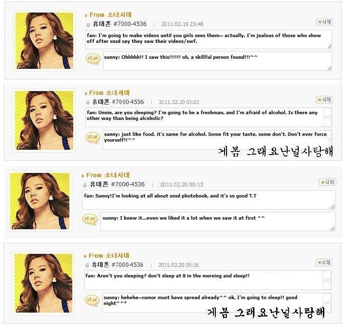
Task: Click Sunny's reply box about the photobook
Action: click(217, 222)
